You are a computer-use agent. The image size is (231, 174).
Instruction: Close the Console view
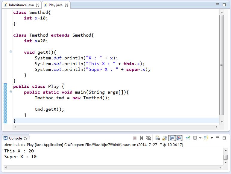pyautogui.click(x=26, y=138)
